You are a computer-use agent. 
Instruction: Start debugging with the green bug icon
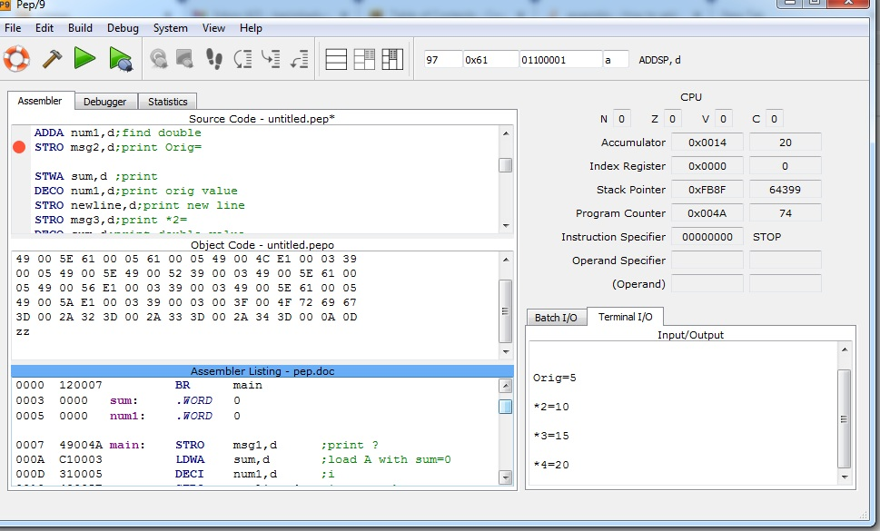123,58
